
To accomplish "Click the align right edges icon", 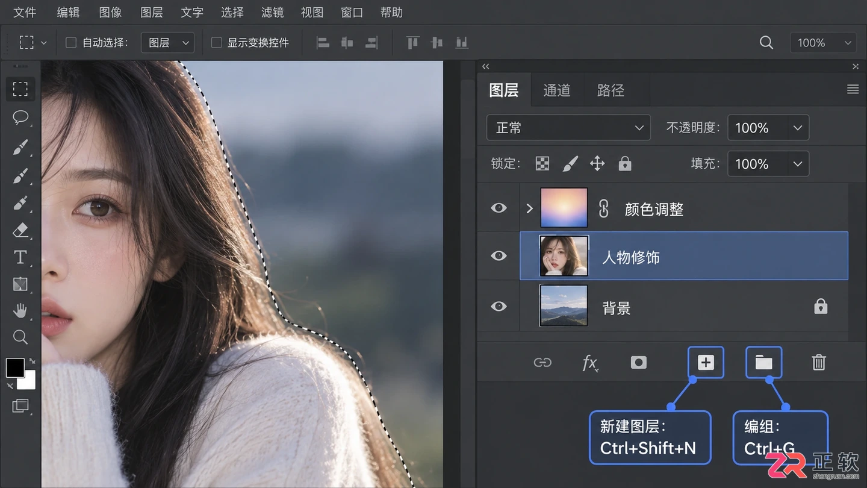I will [x=371, y=42].
